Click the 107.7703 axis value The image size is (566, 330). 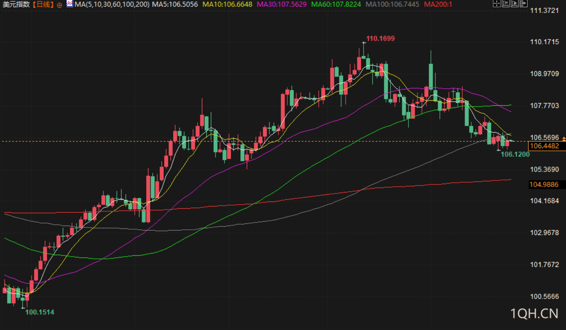coord(544,106)
